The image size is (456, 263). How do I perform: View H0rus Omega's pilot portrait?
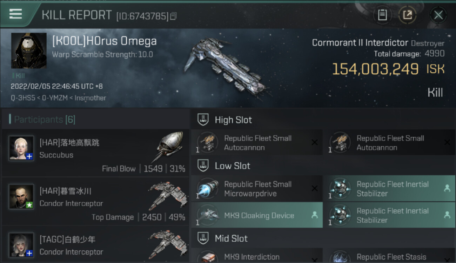pyautogui.click(x=29, y=50)
